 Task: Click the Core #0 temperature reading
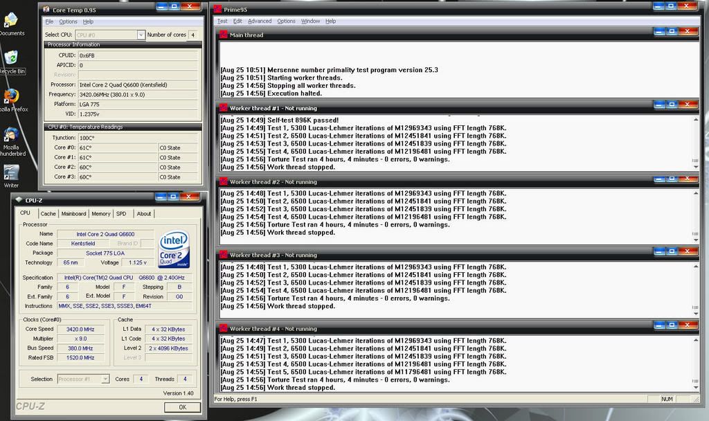(118, 148)
